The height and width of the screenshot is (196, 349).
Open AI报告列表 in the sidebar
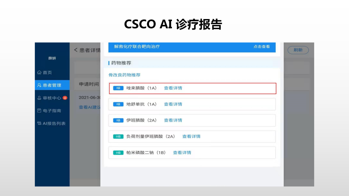pos(52,123)
